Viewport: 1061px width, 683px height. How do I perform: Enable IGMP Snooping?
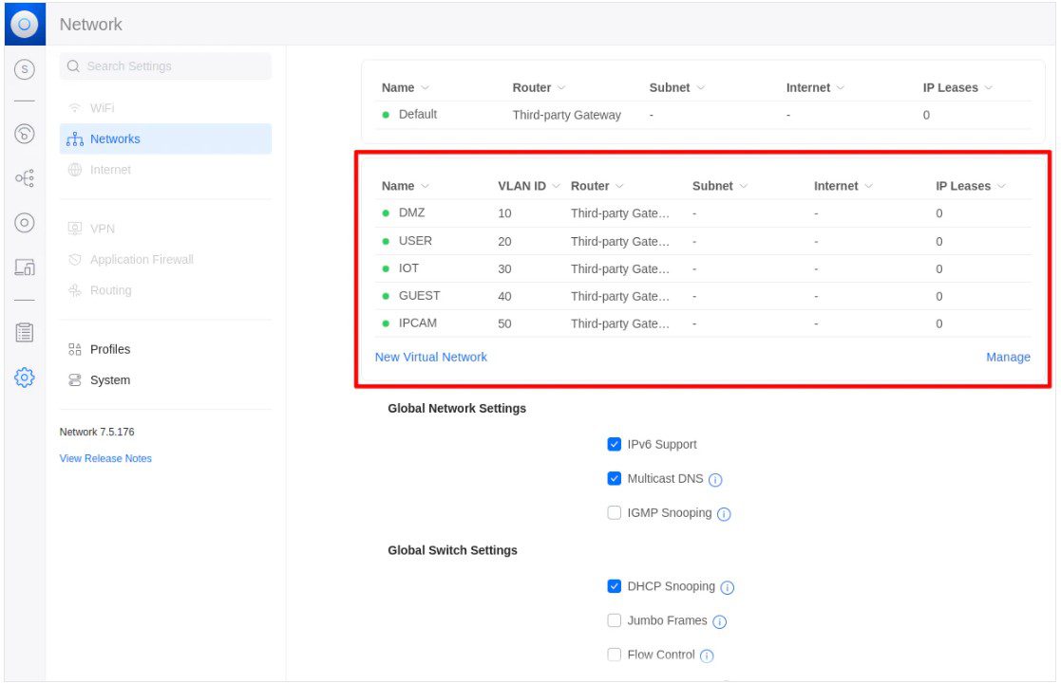(x=614, y=511)
